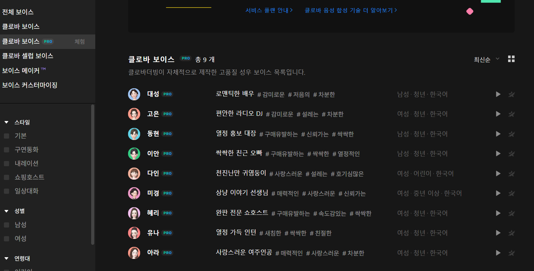Click 상냥 이야기 선생님 description
This screenshot has height=271, width=534.
pyautogui.click(x=242, y=193)
